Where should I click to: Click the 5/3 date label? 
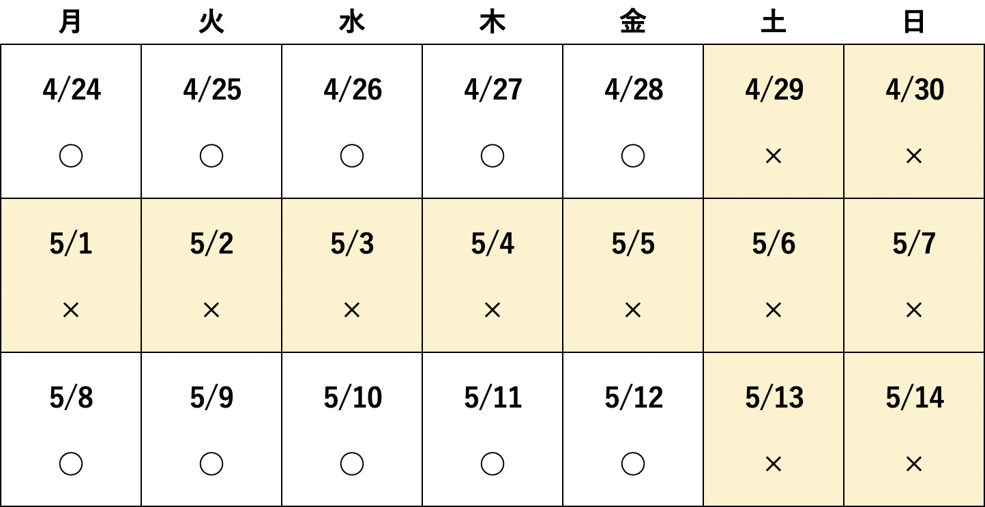tap(352, 244)
